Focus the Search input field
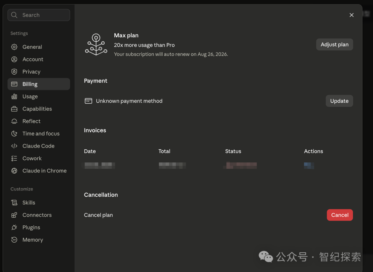373x272 pixels. (39, 15)
